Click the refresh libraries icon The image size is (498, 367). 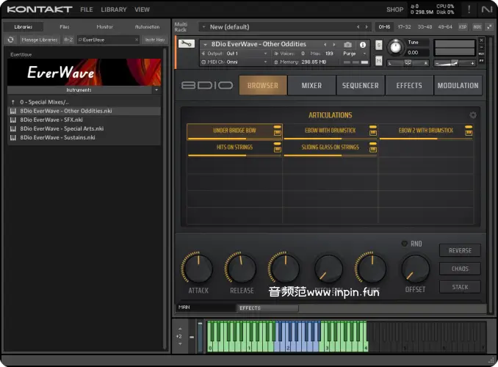coord(11,40)
